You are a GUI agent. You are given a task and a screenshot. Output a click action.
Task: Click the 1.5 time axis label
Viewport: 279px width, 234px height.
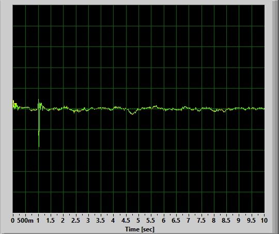50,221
